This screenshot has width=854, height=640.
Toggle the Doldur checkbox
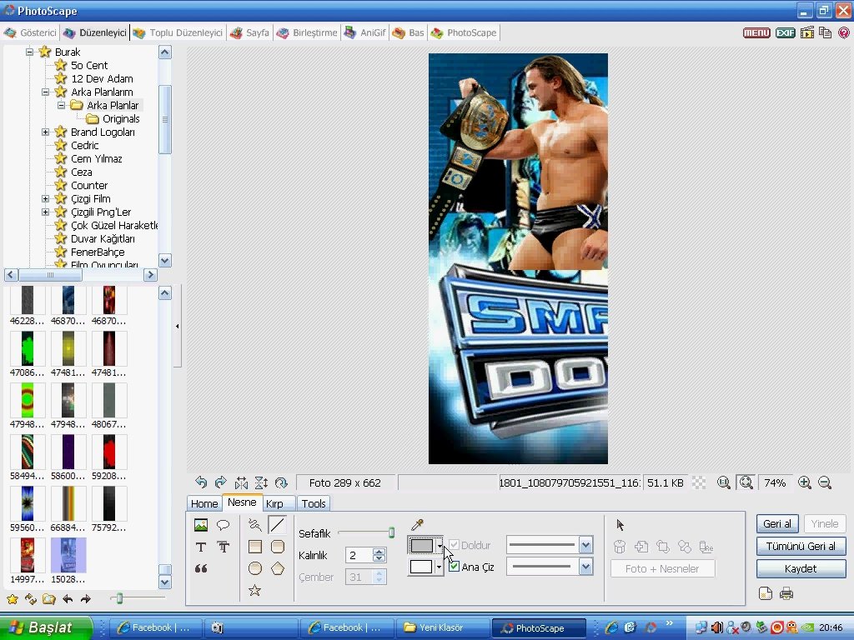455,545
